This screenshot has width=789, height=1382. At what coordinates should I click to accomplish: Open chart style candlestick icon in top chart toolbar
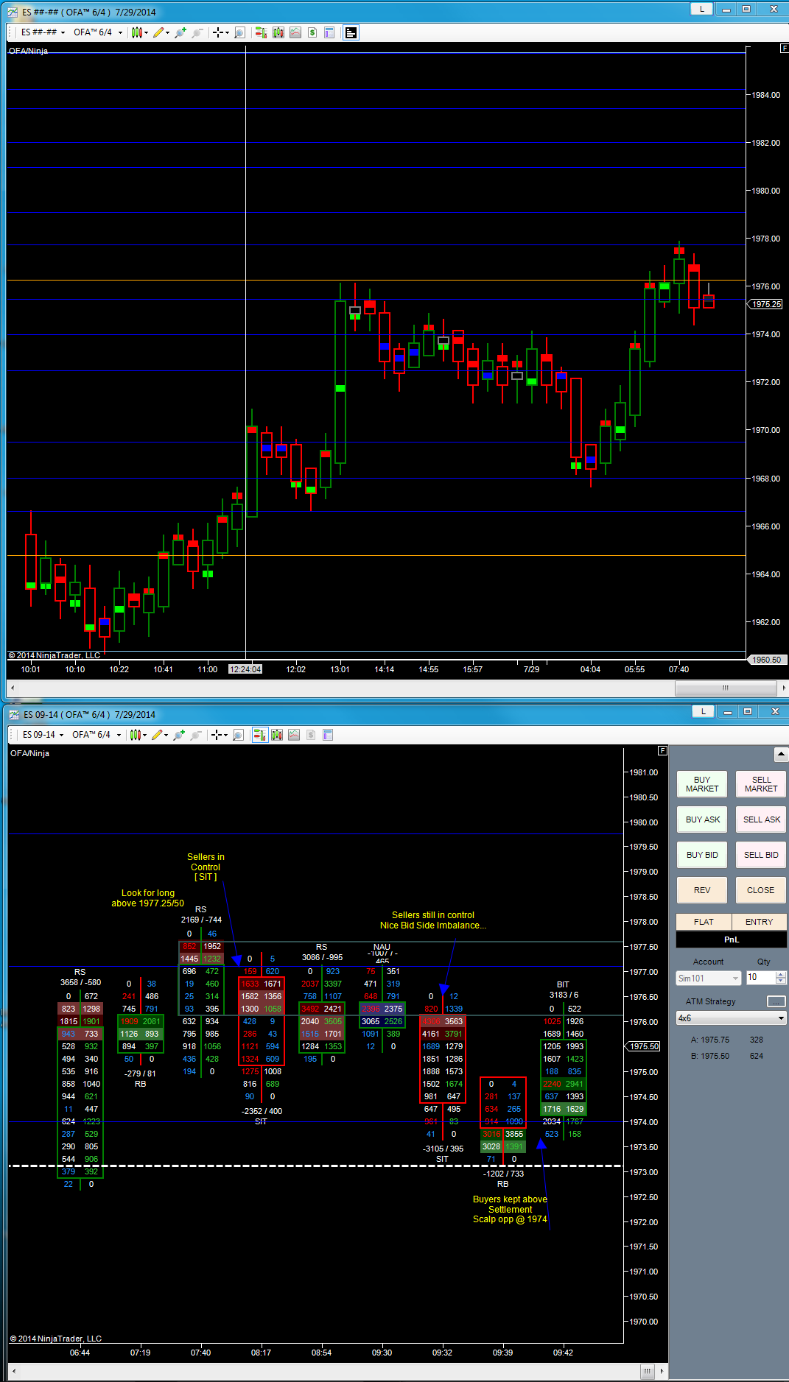(x=136, y=32)
